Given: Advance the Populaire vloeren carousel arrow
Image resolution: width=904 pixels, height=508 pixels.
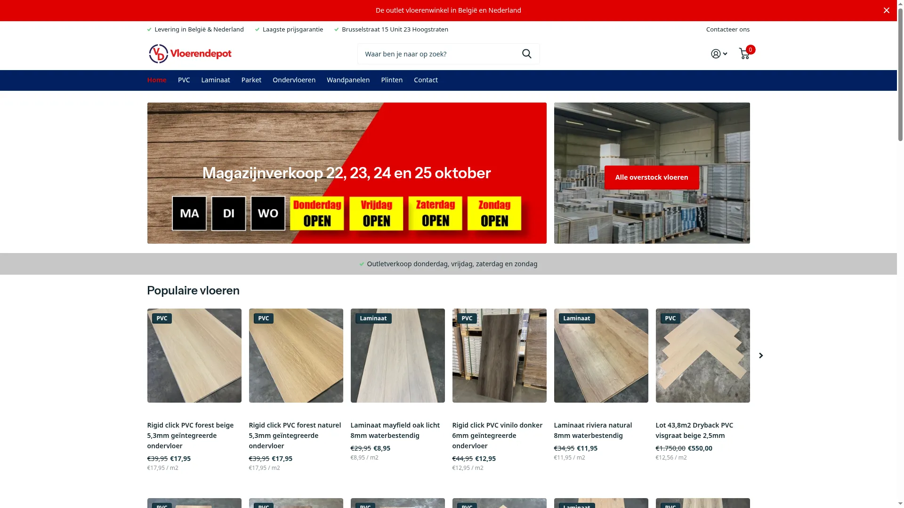Looking at the screenshot, I should tap(761, 356).
